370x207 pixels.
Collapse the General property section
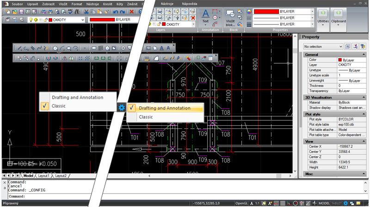tap(364, 55)
